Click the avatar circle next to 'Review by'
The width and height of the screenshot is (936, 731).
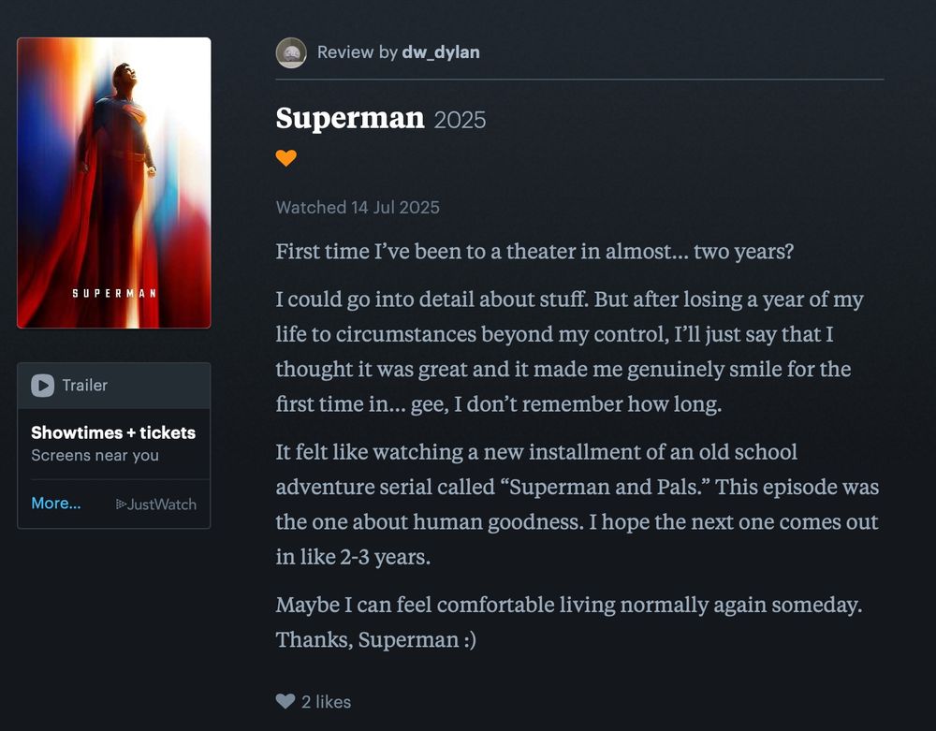(291, 53)
